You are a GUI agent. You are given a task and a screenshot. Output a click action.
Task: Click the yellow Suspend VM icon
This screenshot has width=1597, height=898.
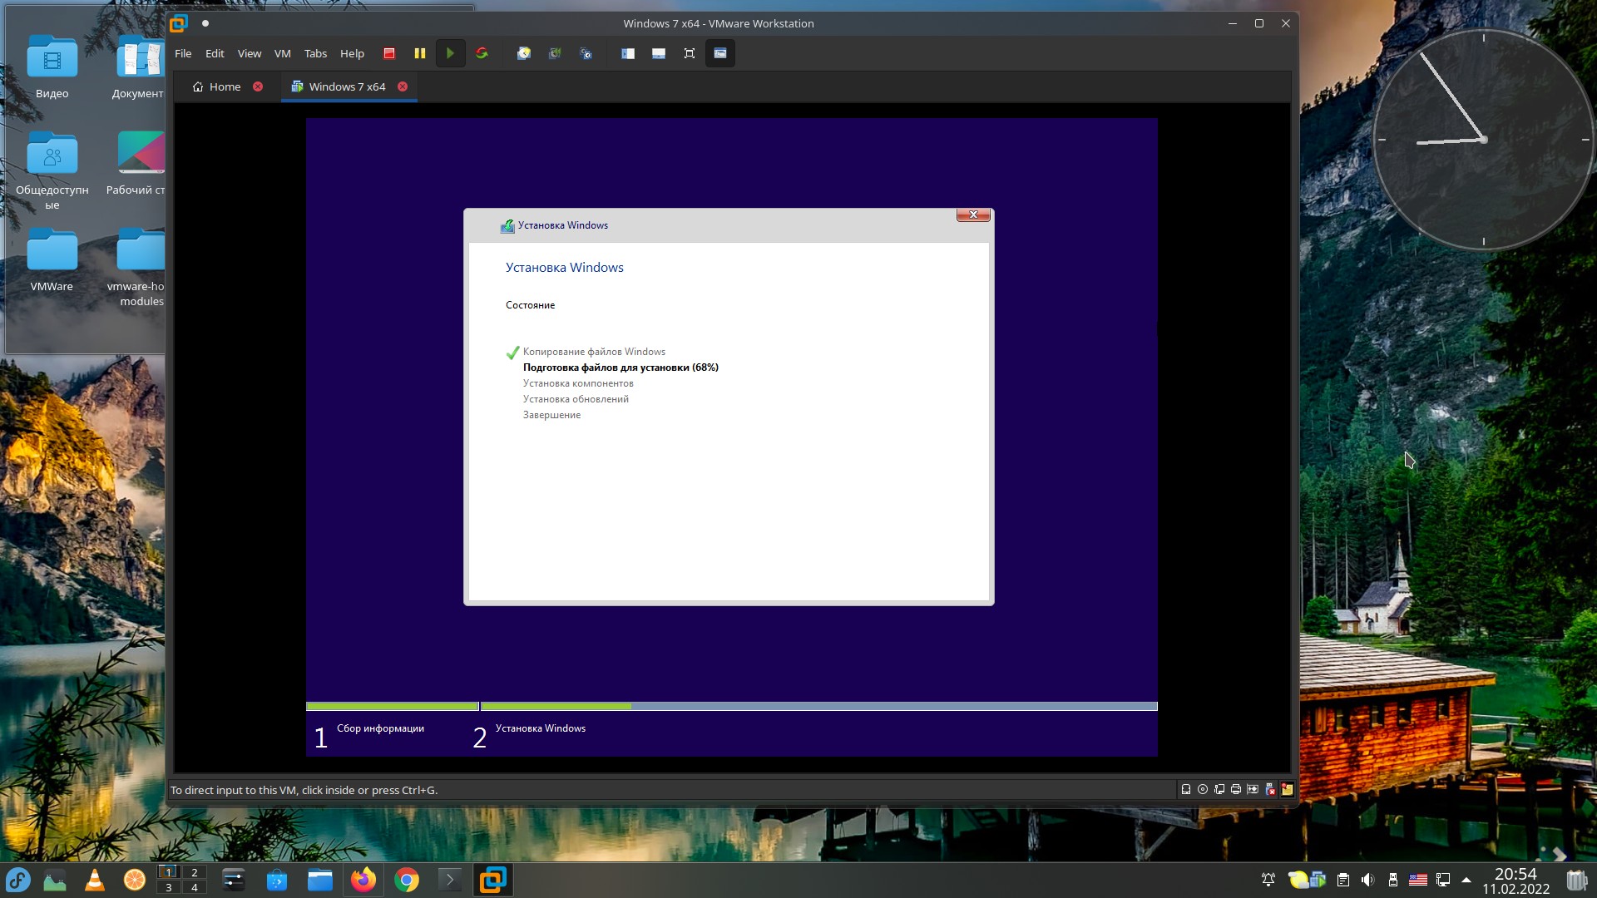tap(420, 53)
